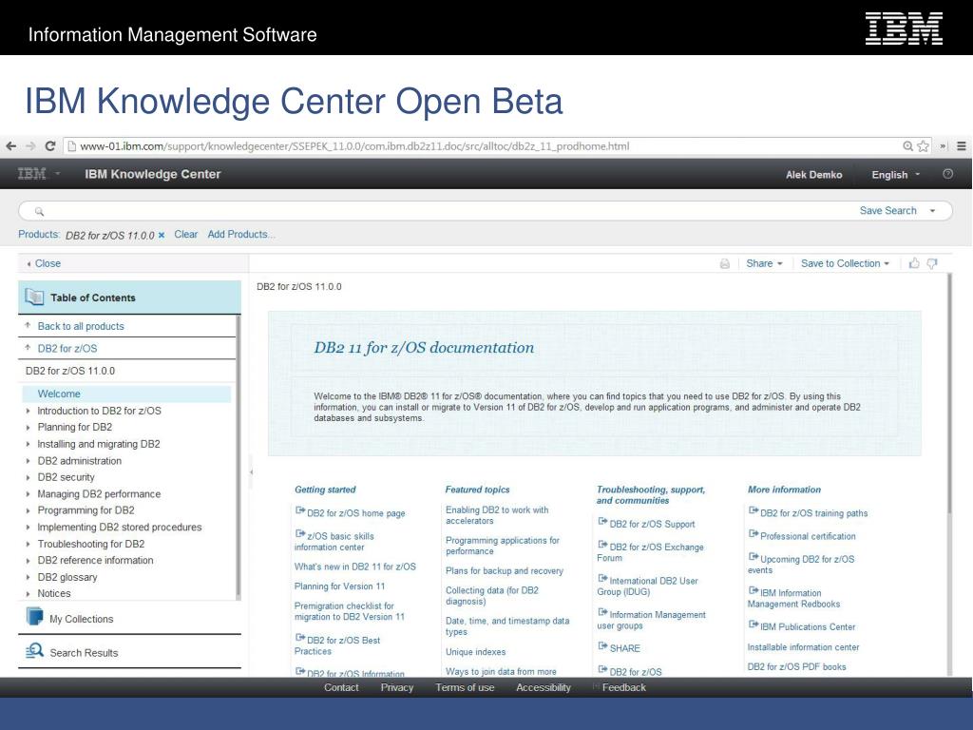Screen dimensions: 973x730
Task: Open the Save to Collection dropdown
Action: [x=845, y=264]
